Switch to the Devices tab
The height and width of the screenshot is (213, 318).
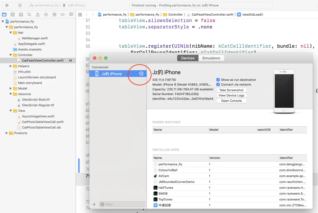coord(188,58)
